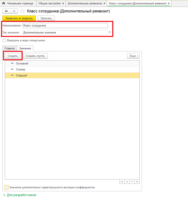The height and width of the screenshot is (198, 188).
Task: Add form to favorites with star icon
Action: 23,11
